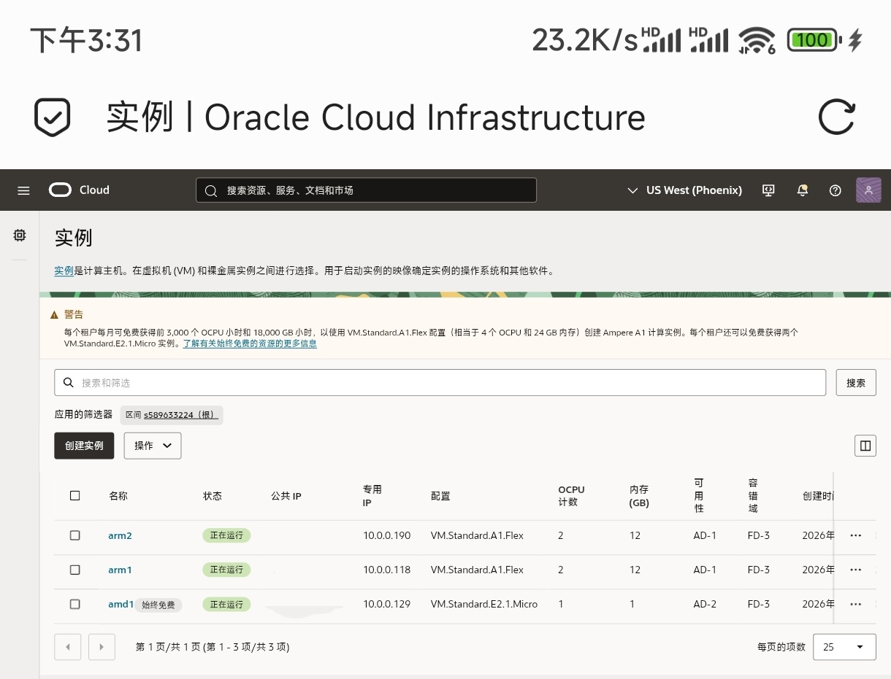Click AD-2 availability domain cell

pyautogui.click(x=705, y=604)
